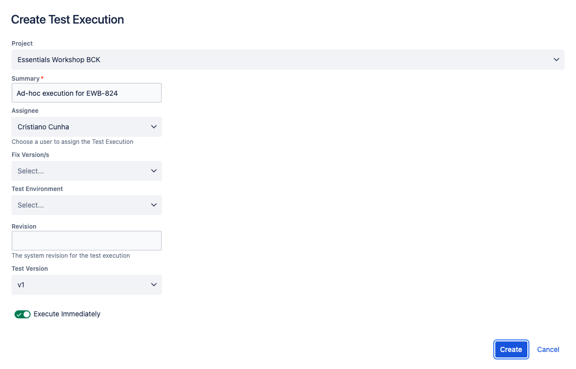Click the Assignee field label
This screenshot has width=576, height=369.
25,111
